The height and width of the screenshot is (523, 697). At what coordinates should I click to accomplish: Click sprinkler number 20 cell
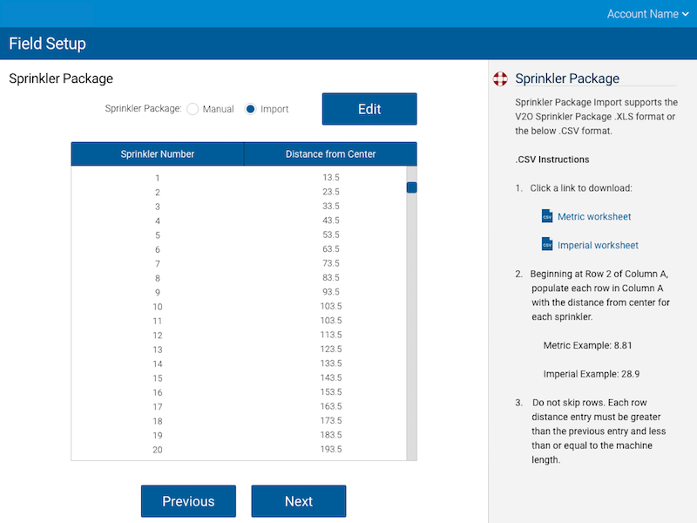click(x=158, y=450)
